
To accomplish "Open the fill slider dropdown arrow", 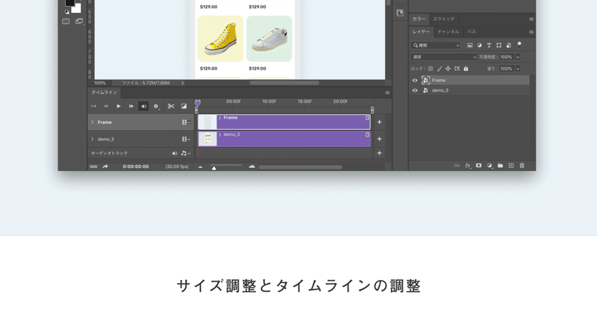I will click(518, 69).
